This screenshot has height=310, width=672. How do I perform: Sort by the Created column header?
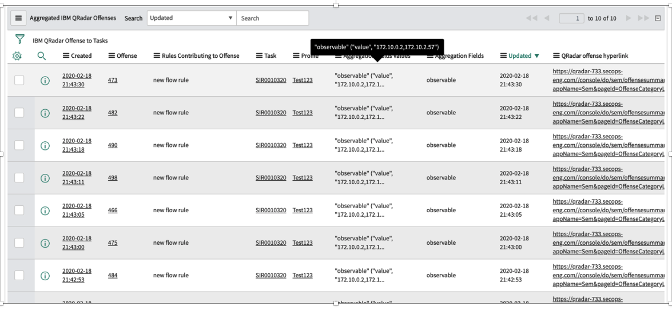(x=81, y=55)
